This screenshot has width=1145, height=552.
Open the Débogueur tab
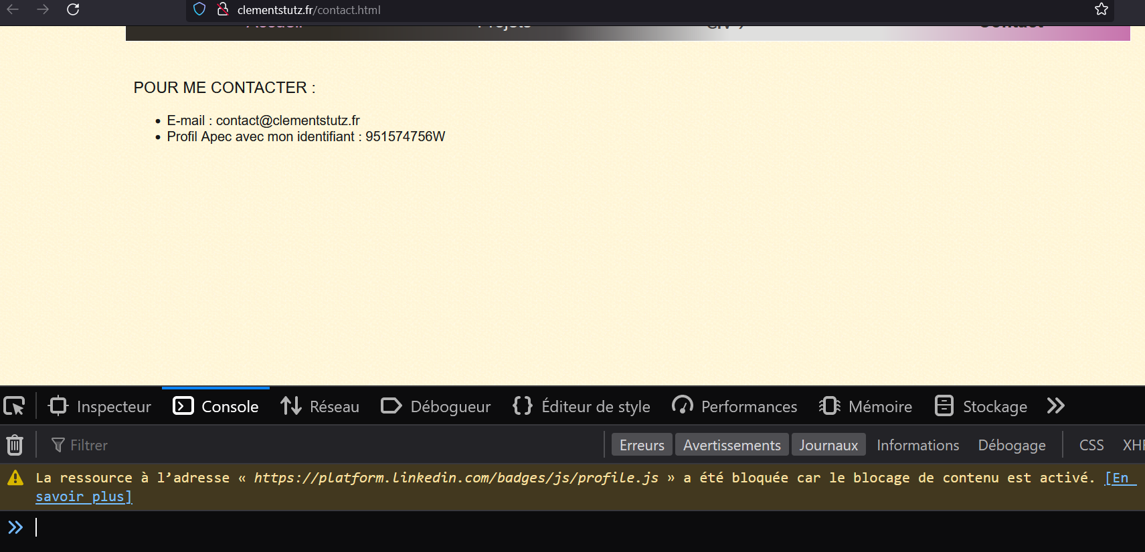(x=436, y=406)
